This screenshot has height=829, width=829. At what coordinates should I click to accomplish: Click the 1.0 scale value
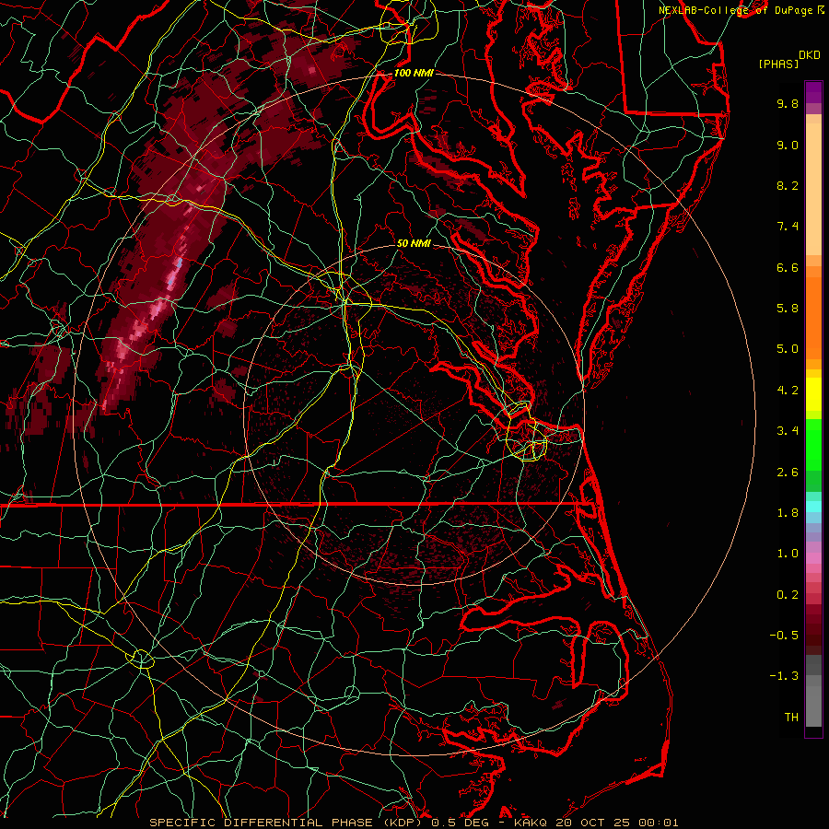click(788, 554)
